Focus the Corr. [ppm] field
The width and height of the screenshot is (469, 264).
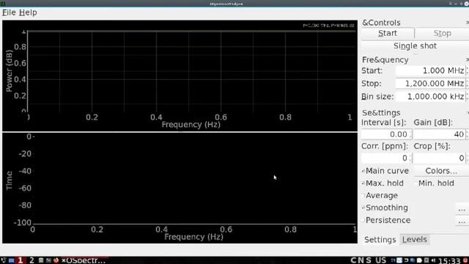click(x=385, y=158)
